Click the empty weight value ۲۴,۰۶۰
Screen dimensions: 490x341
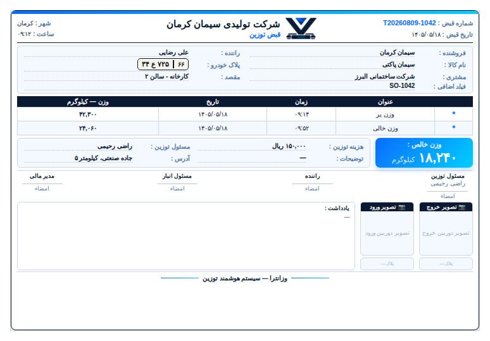coord(88,128)
